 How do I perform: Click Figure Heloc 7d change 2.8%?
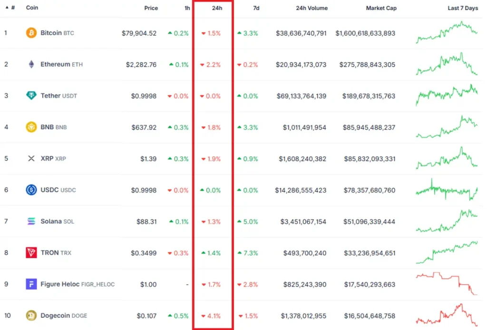[248, 284]
